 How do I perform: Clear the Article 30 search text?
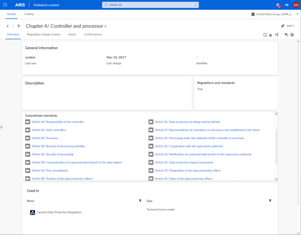195,5
